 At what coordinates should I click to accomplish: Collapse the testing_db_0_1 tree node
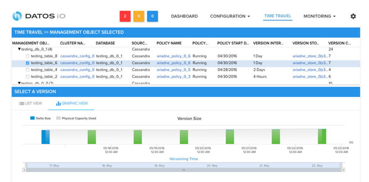[19, 49]
